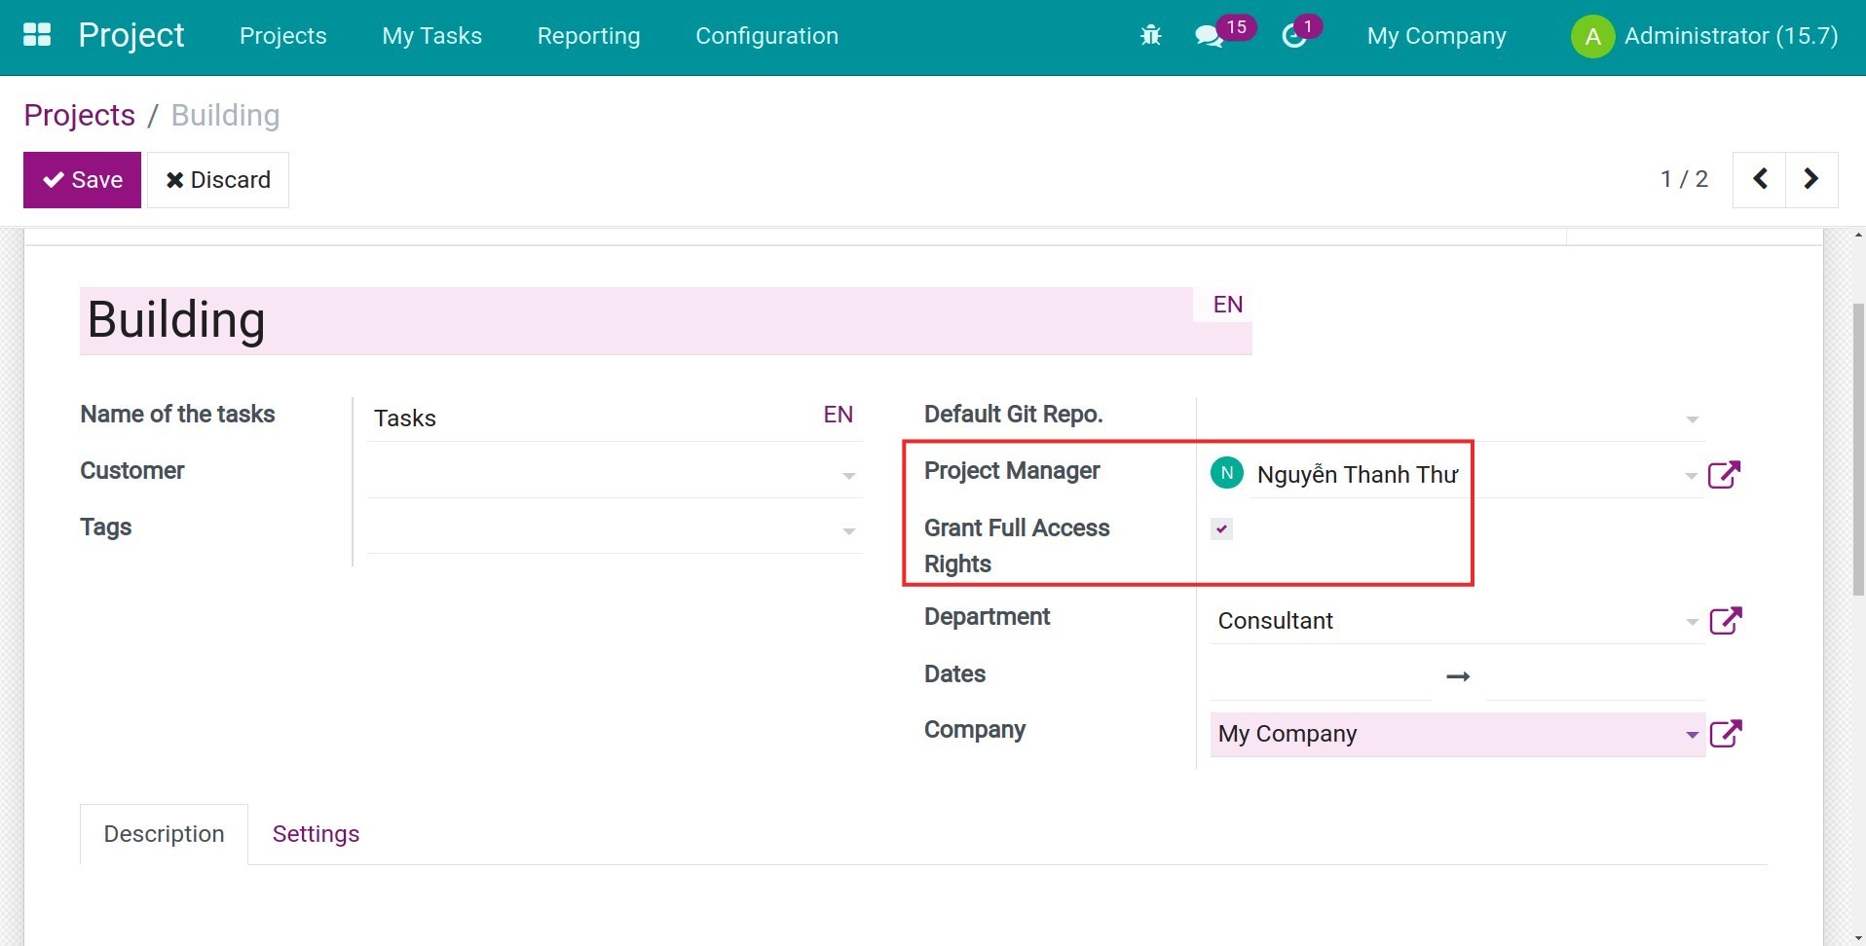Open the apps grid menu icon
Screen dimensions: 1866x946
[x=37, y=35]
